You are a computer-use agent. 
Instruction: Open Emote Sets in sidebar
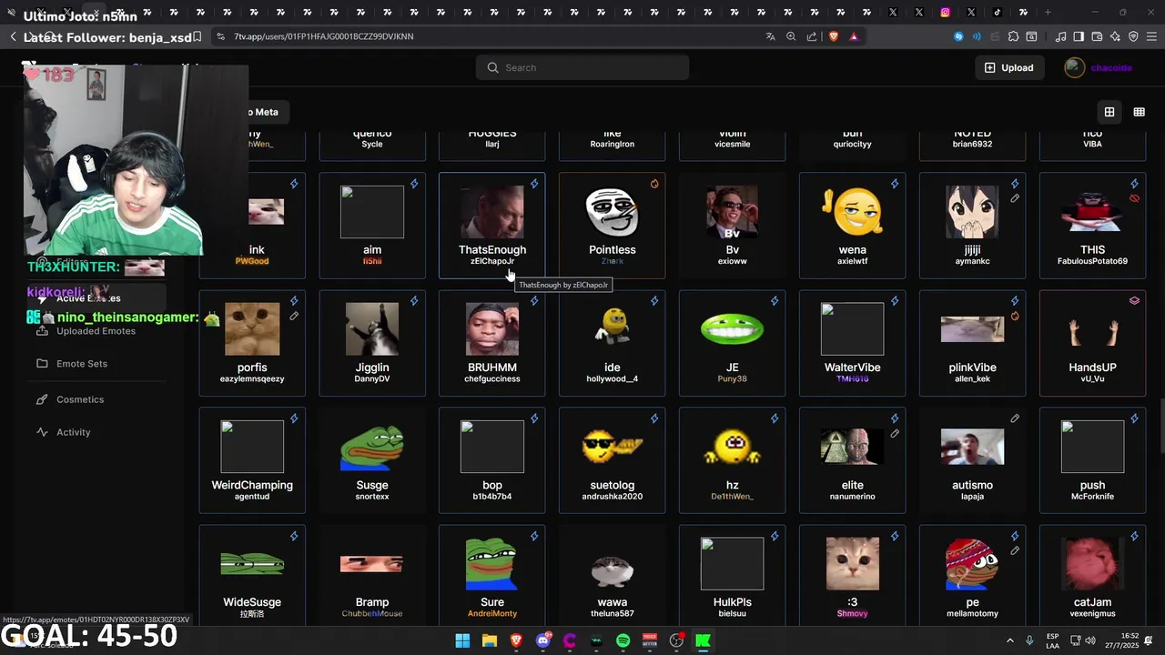[x=82, y=364]
